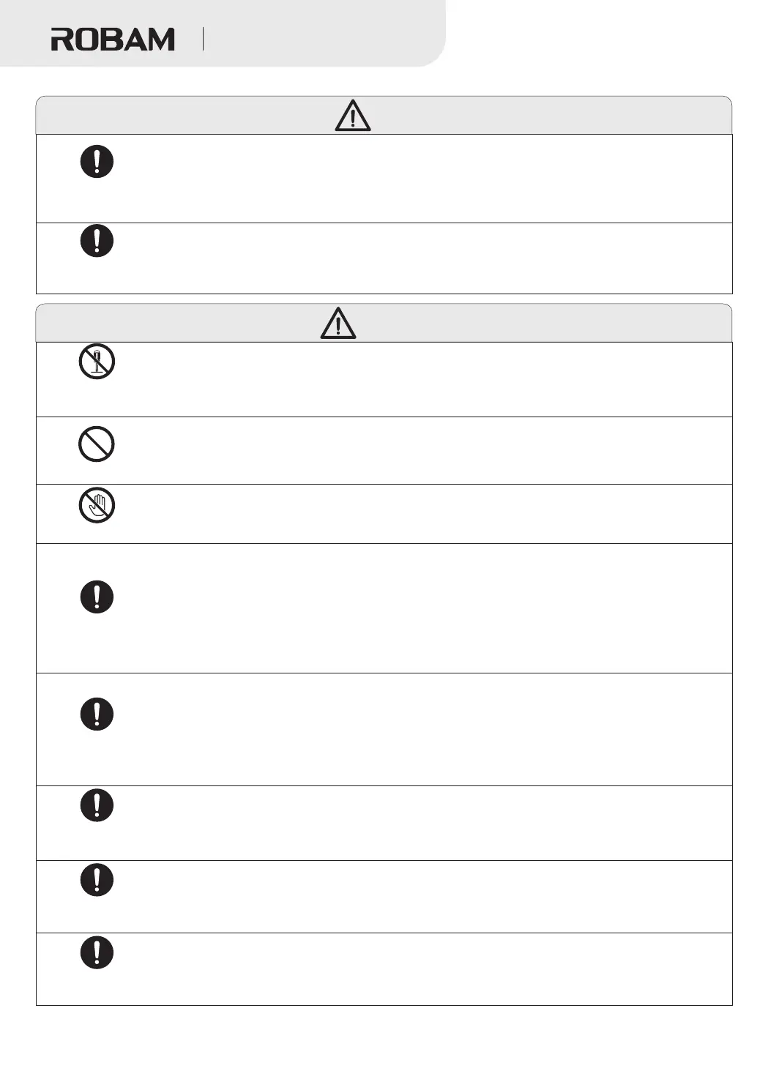Click the do-not-touch hand icon
768x1079 pixels.
pyautogui.click(x=97, y=505)
